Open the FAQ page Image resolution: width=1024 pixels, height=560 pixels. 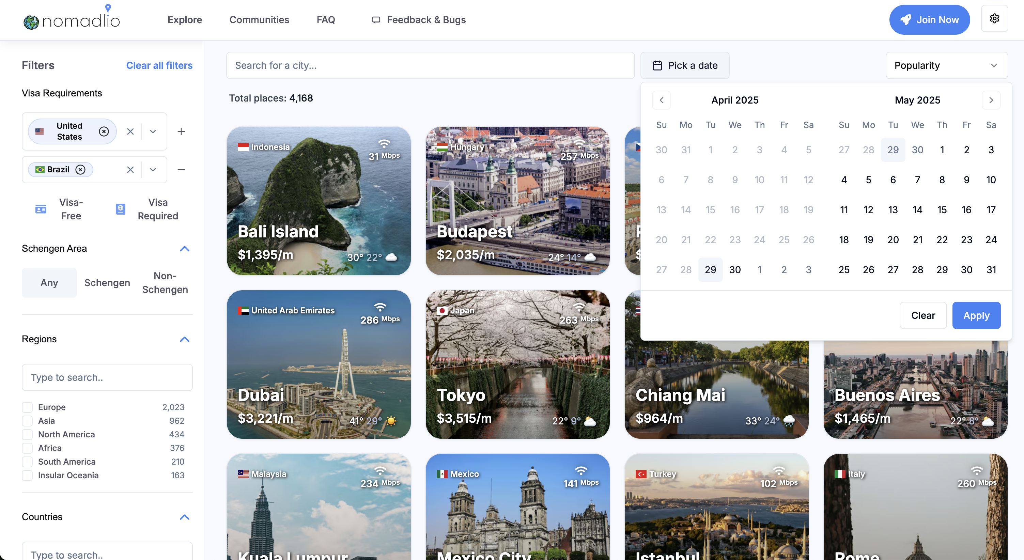pos(326,20)
